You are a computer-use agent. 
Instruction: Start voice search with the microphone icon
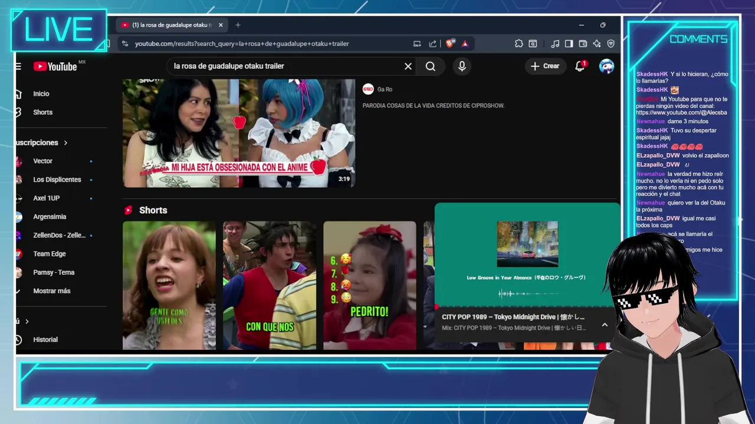tap(462, 67)
